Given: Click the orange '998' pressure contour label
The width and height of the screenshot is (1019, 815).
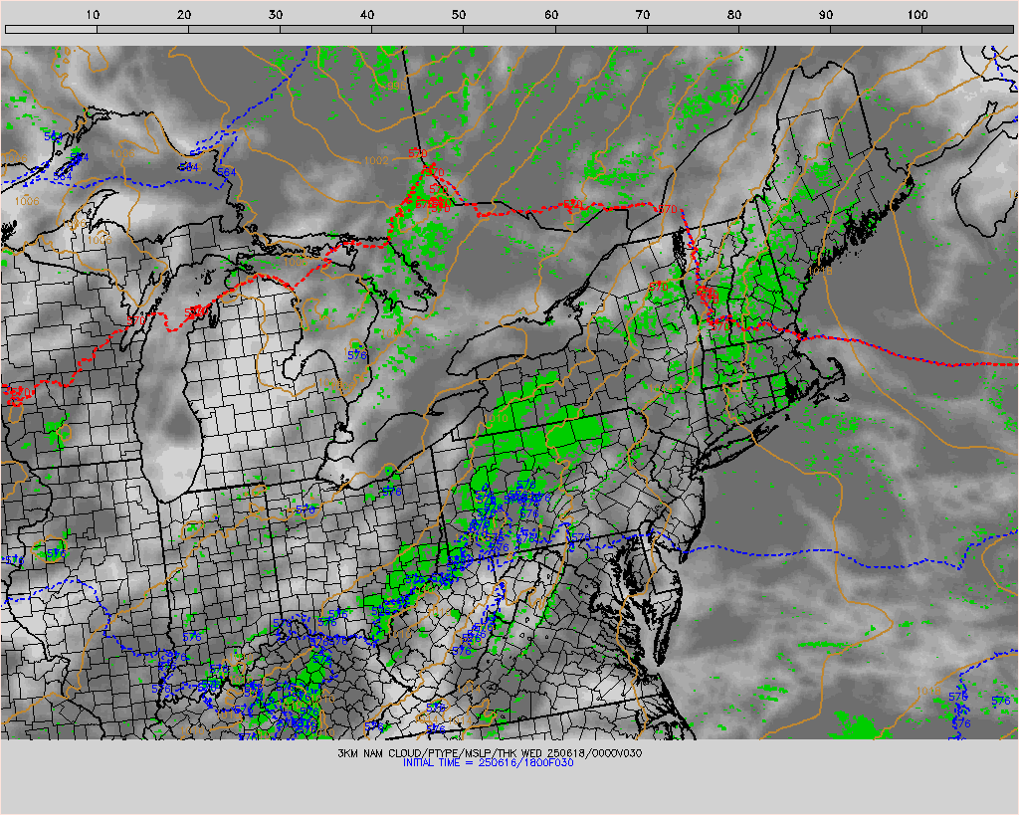Looking at the screenshot, I should (396, 86).
